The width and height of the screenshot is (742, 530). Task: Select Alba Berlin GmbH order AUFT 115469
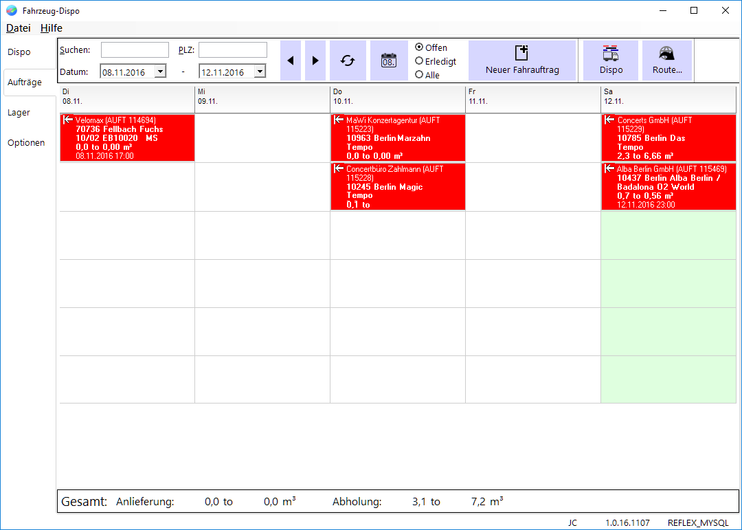coord(668,186)
